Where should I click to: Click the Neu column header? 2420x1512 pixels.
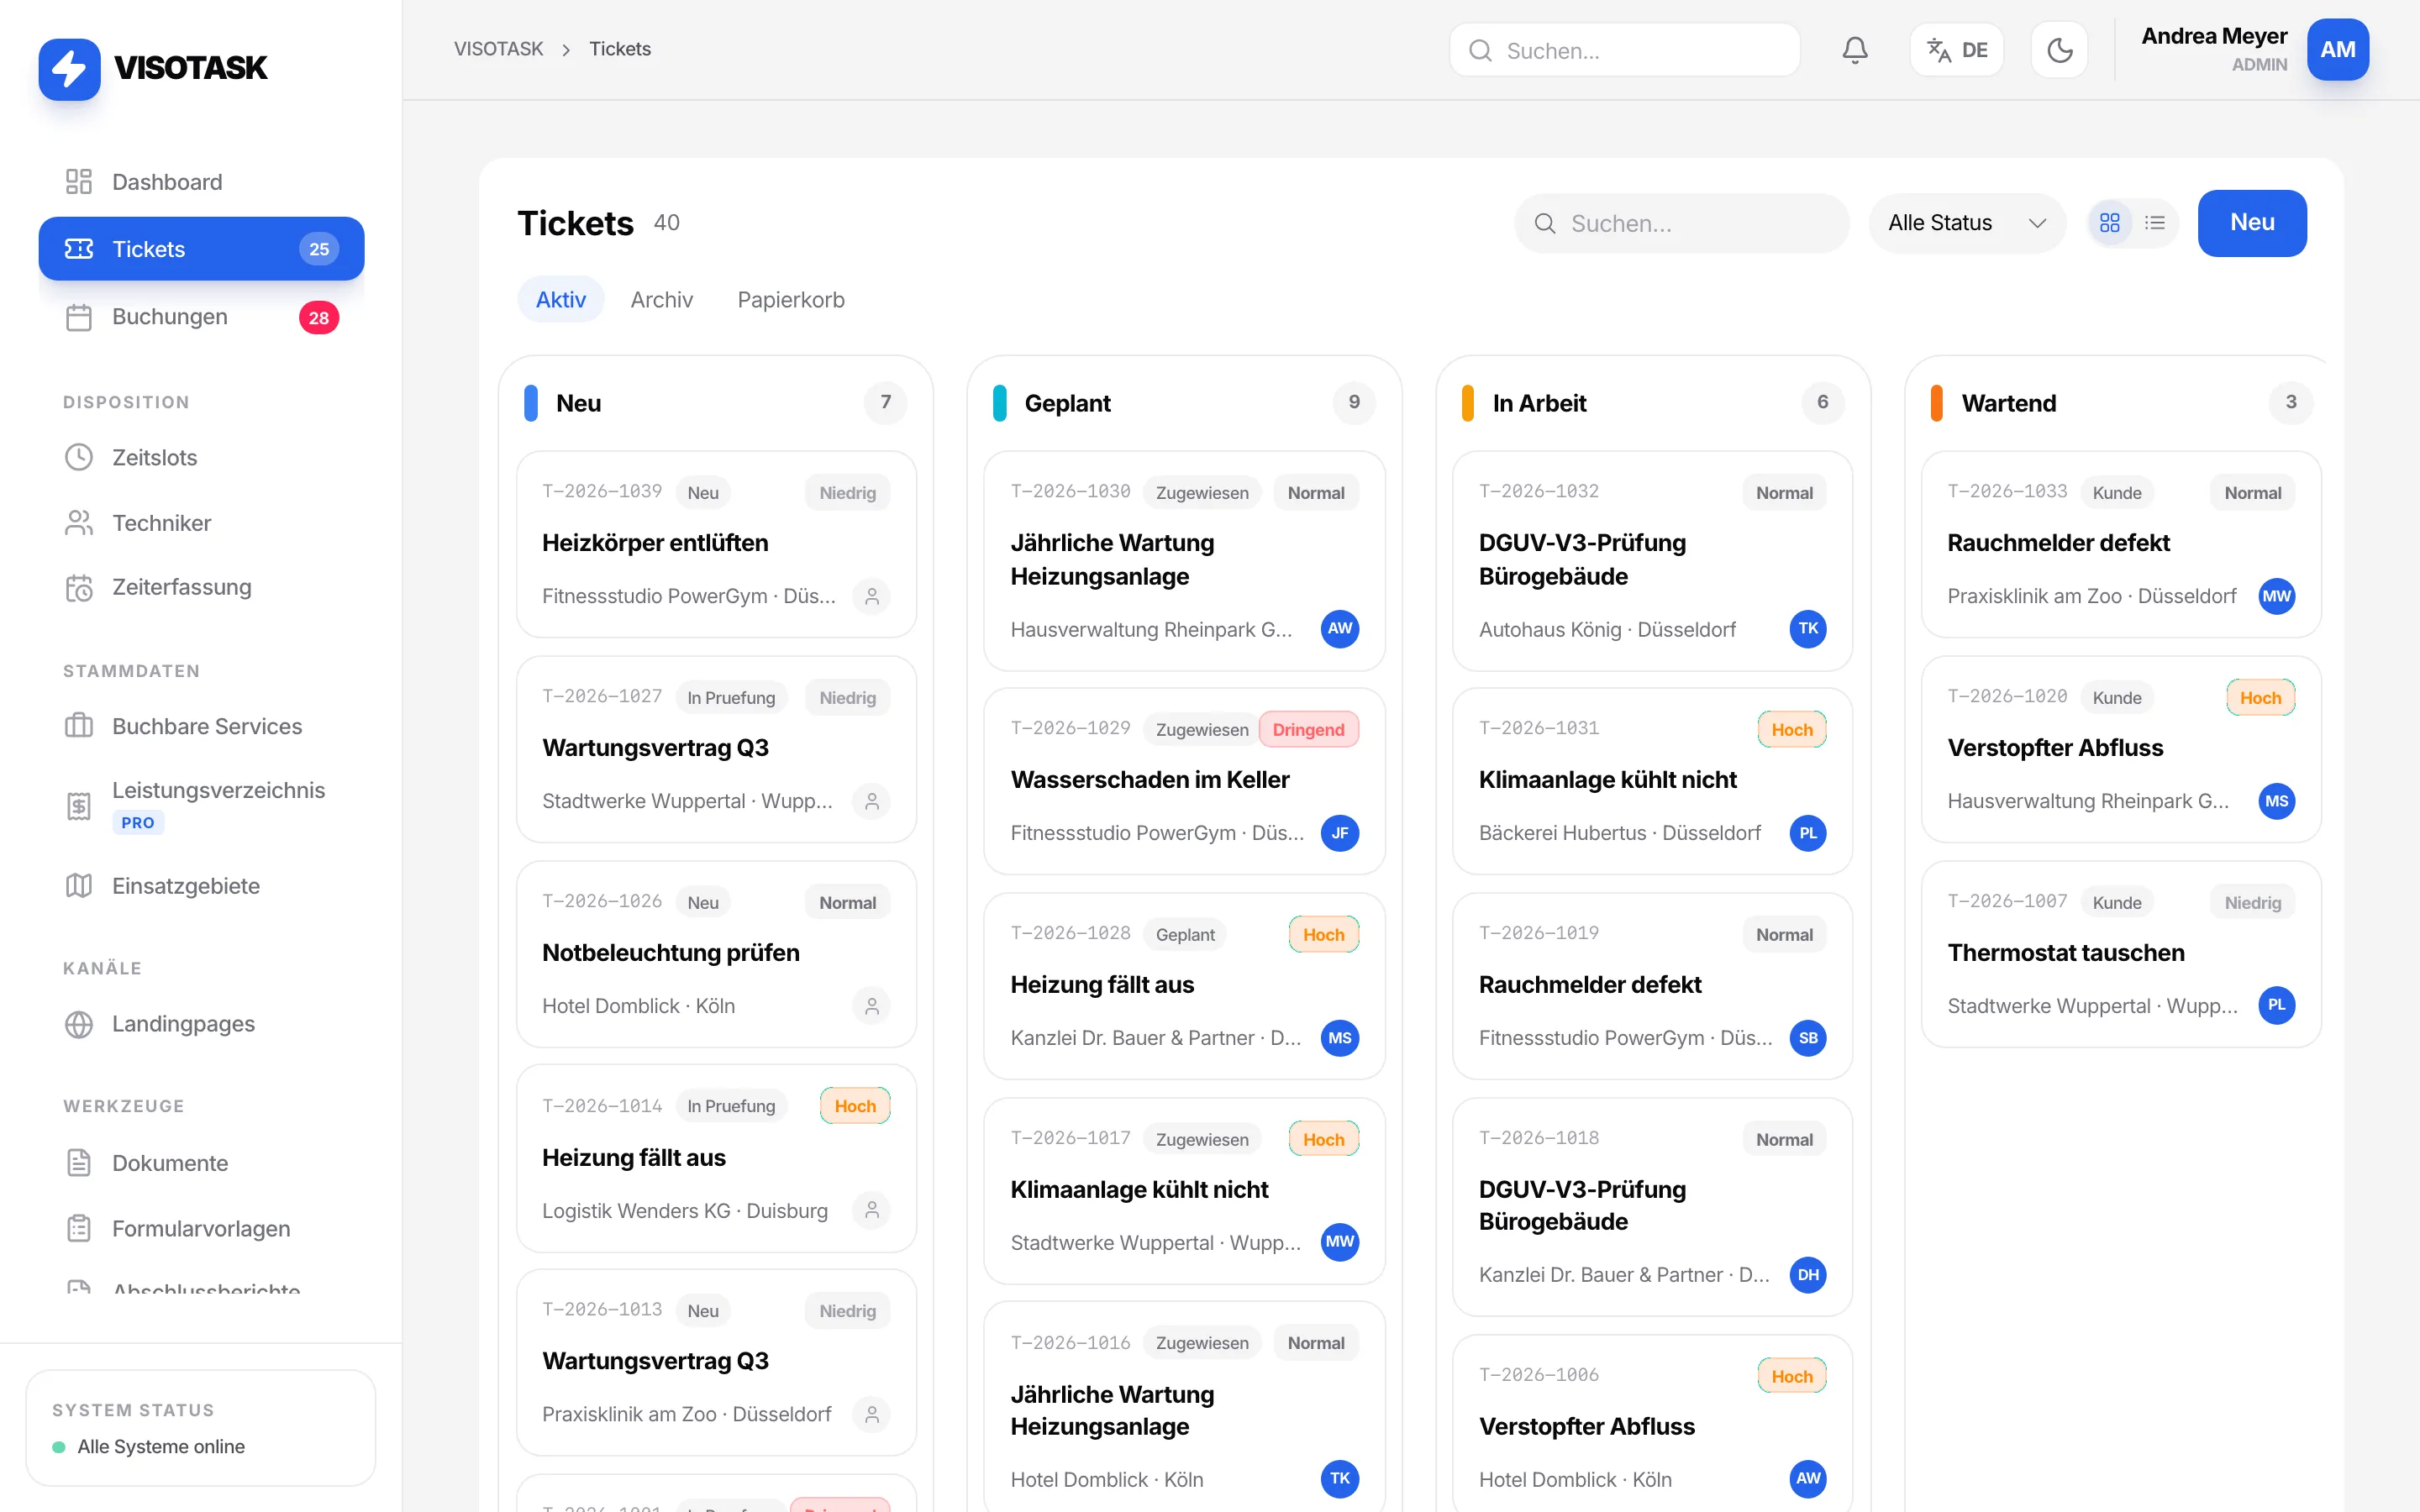pyautogui.click(x=716, y=403)
